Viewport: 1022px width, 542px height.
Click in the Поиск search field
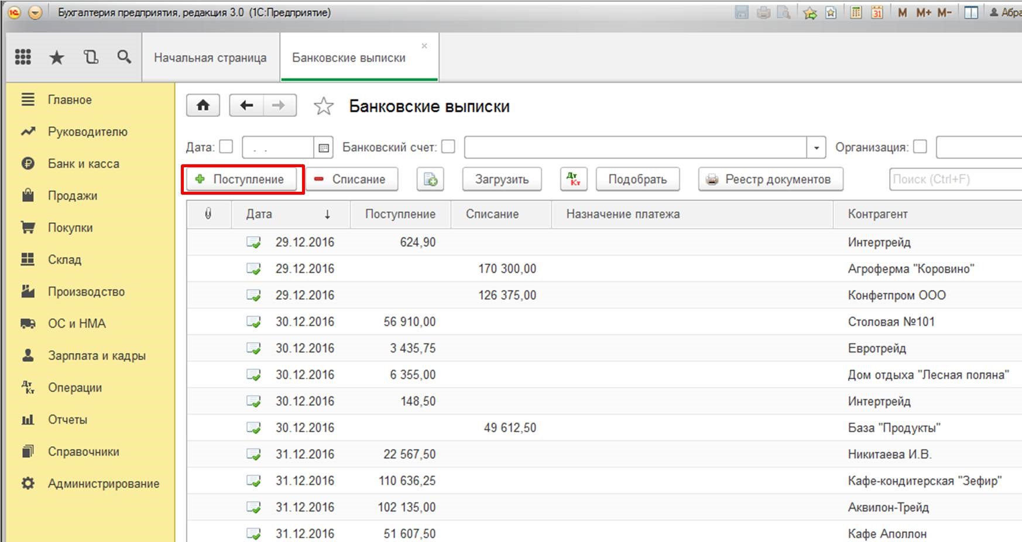point(954,179)
